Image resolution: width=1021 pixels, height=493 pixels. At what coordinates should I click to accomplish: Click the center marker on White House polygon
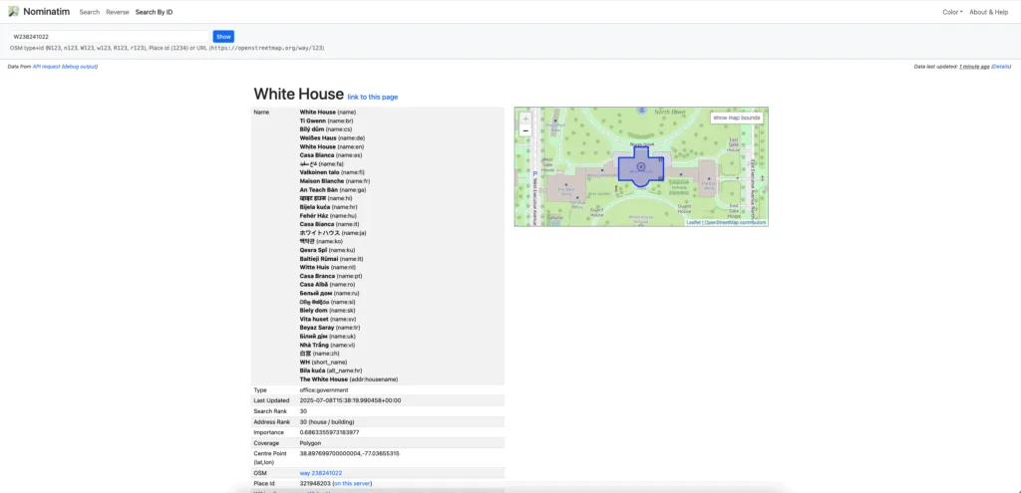click(x=640, y=166)
